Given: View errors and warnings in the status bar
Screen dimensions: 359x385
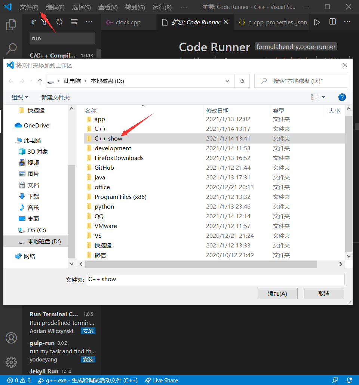Looking at the screenshot, I should 18,380.
